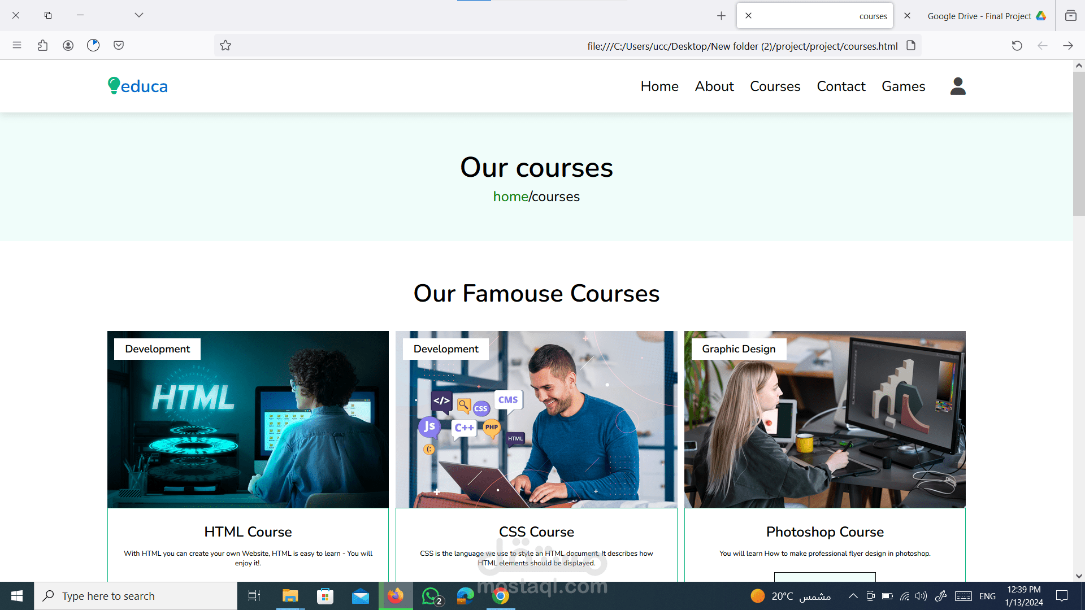Show hidden system tray icons
Viewport: 1085px width, 610px height.
pos(853,596)
